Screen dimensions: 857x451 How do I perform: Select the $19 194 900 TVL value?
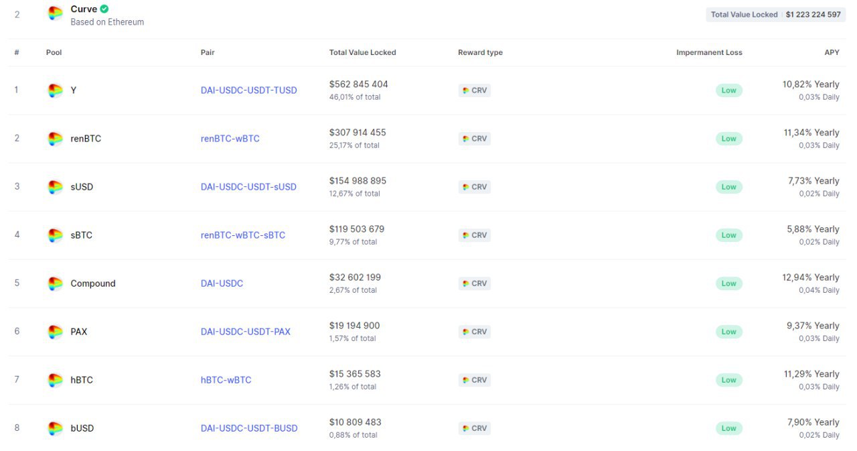355,326
